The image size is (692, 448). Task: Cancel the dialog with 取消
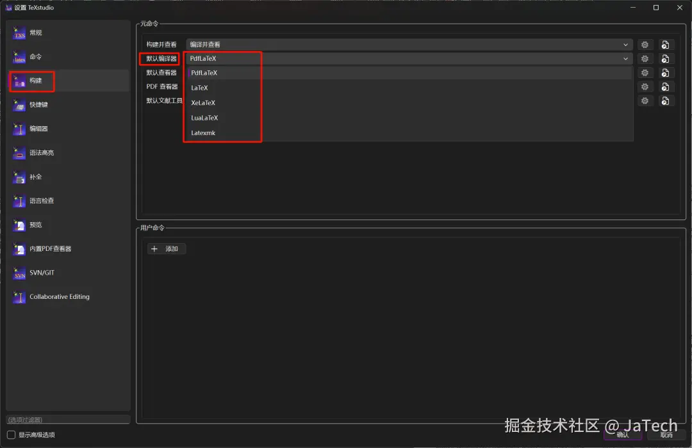click(666, 435)
